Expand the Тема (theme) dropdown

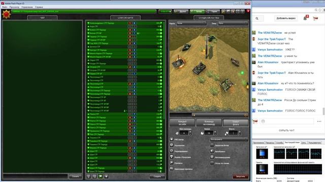pyautogui.click(x=233, y=23)
